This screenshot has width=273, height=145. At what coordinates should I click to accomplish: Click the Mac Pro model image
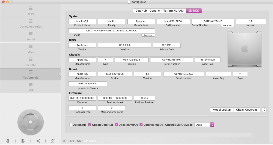click(245, 49)
